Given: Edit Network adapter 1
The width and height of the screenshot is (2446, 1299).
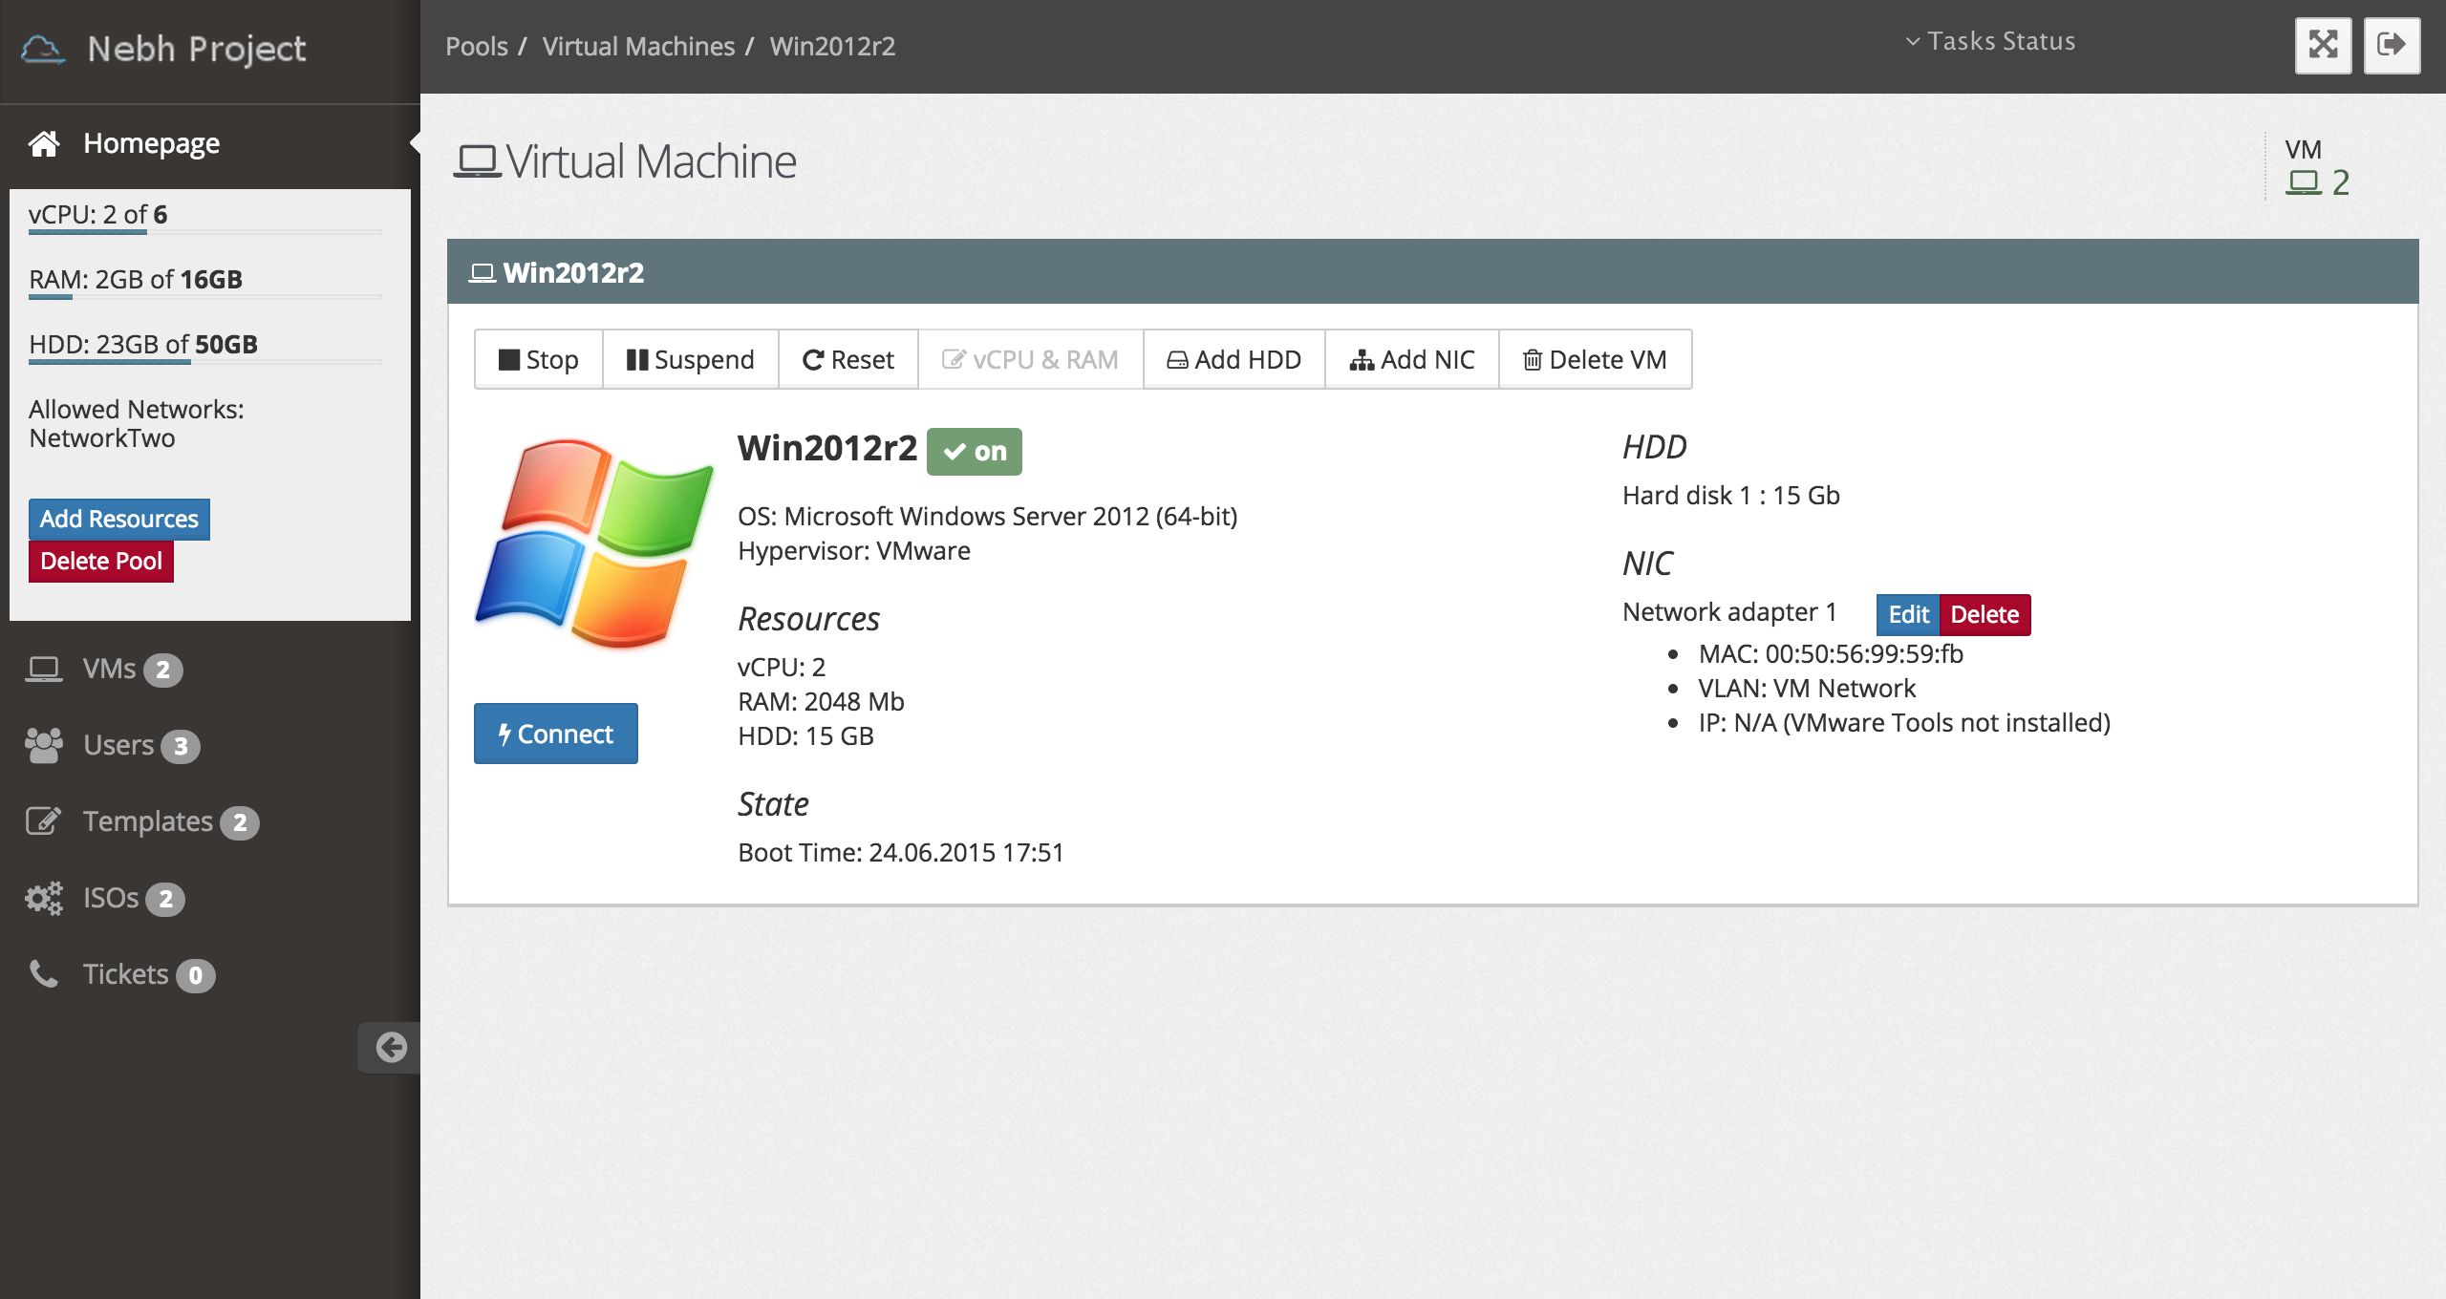Looking at the screenshot, I should [1907, 614].
